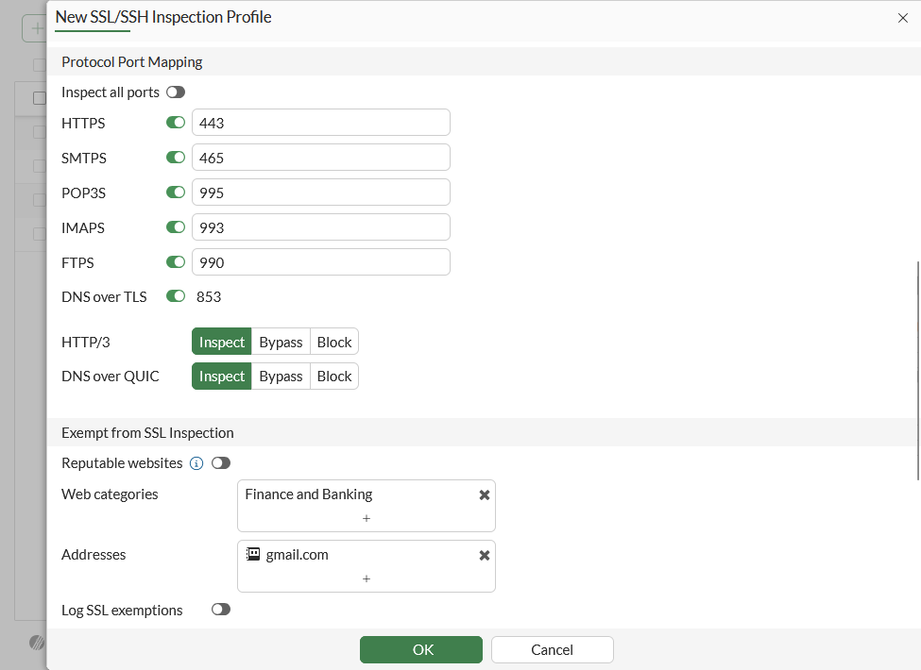This screenshot has width=921, height=670.
Task: Click the gmail.com address object icon
Action: tap(253, 555)
